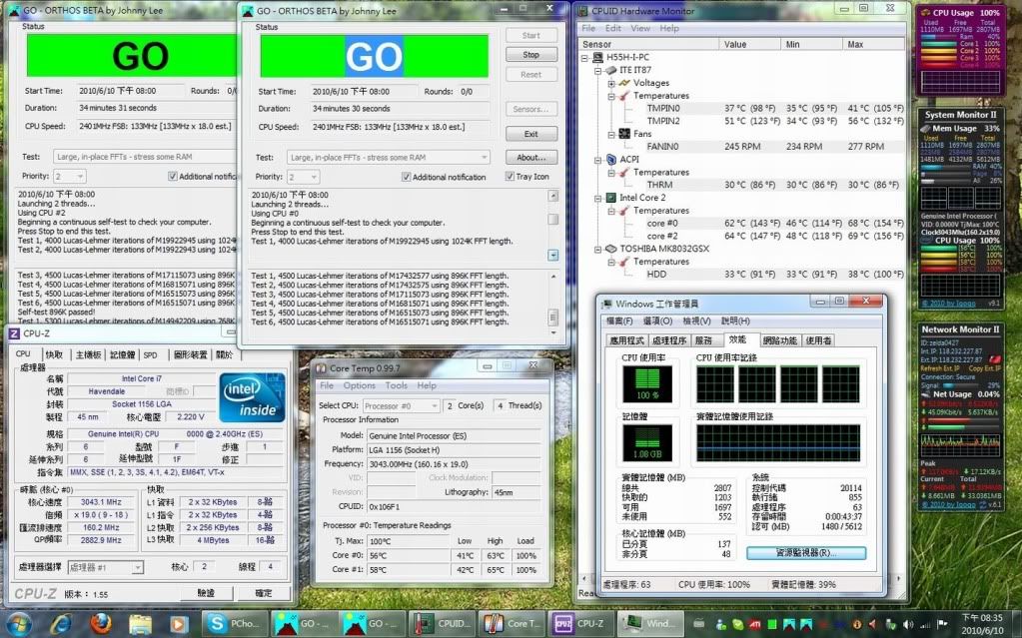
Task: Open Windows Explorer folder taskbar icon
Action: coord(141,624)
